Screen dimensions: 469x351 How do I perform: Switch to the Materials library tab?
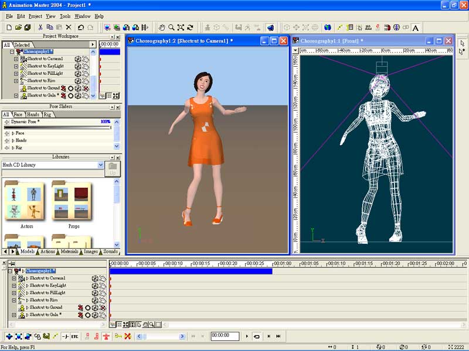click(69, 252)
